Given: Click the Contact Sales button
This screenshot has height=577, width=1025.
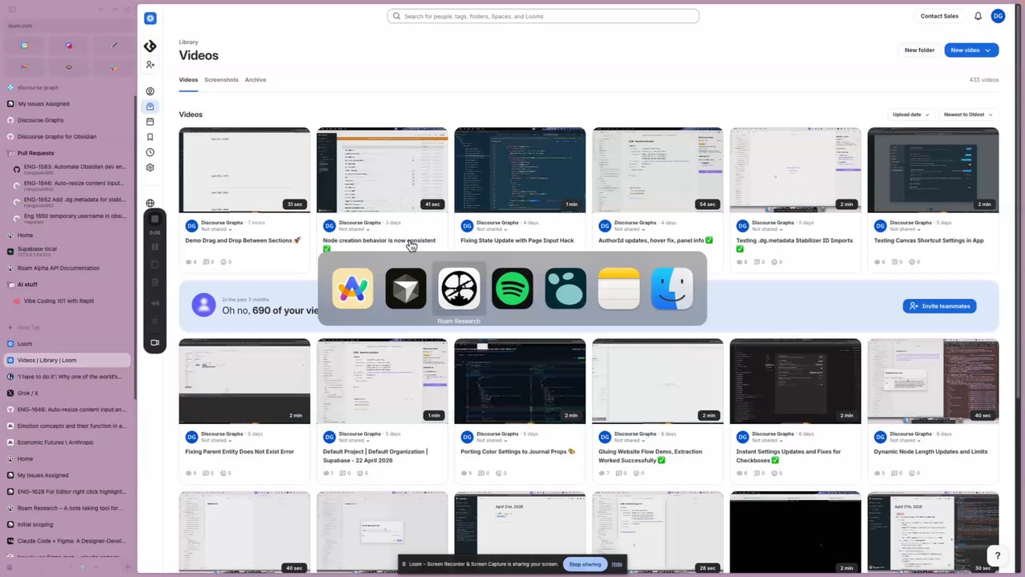Looking at the screenshot, I should pos(939,16).
